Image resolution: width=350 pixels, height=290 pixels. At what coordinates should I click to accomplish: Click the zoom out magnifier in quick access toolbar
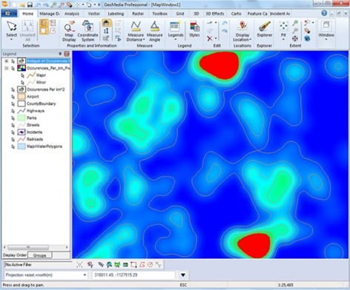62,4
